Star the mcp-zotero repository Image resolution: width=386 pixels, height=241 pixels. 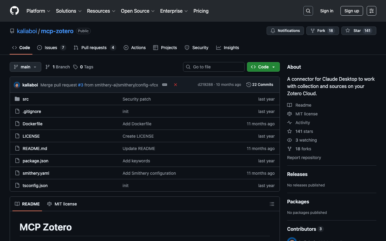coord(359,31)
